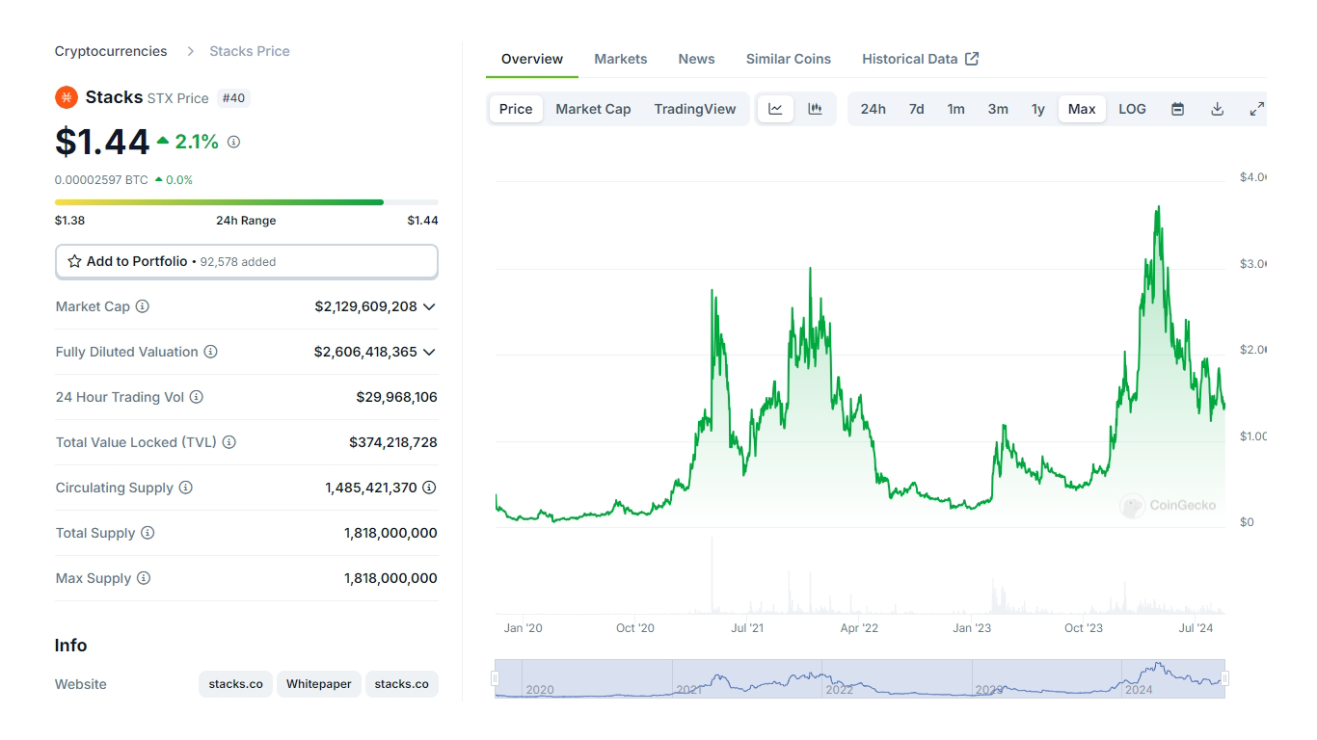Viewport: 1317px width, 740px height.
Task: Switch chart to TradingView mode
Action: (694, 109)
